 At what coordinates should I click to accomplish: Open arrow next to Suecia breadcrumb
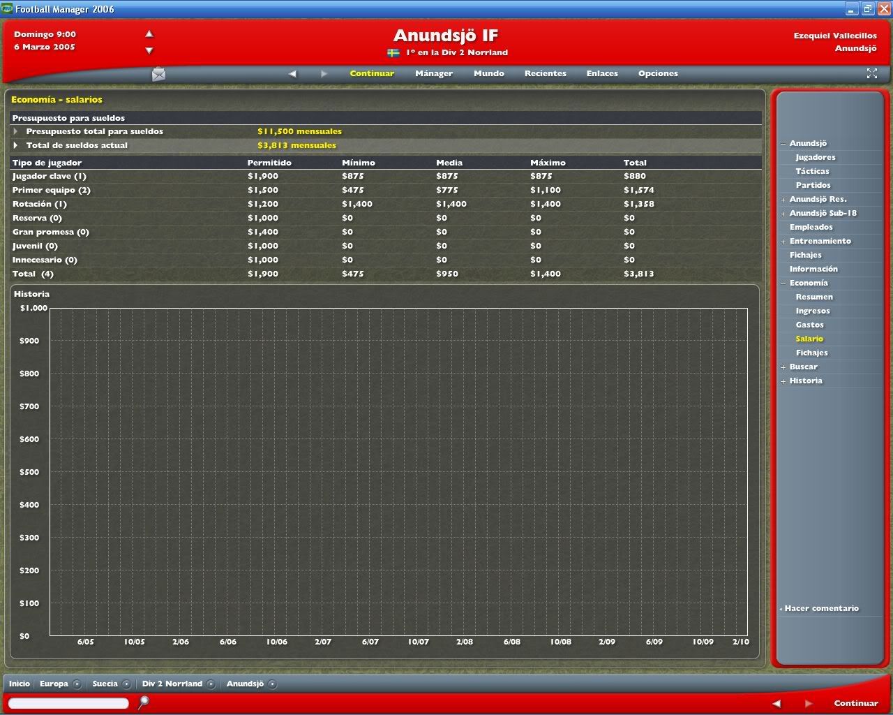[x=126, y=684]
